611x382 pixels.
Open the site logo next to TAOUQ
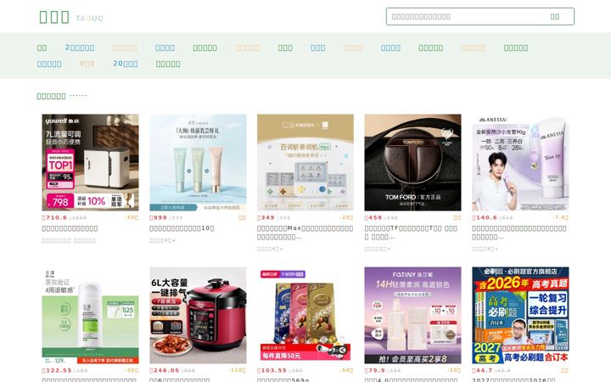click(54, 17)
